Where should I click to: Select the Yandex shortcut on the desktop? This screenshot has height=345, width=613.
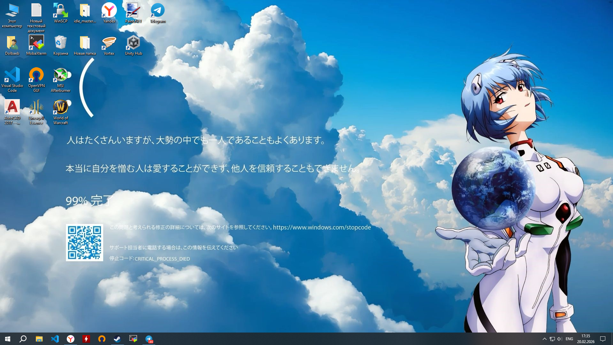coord(109,13)
